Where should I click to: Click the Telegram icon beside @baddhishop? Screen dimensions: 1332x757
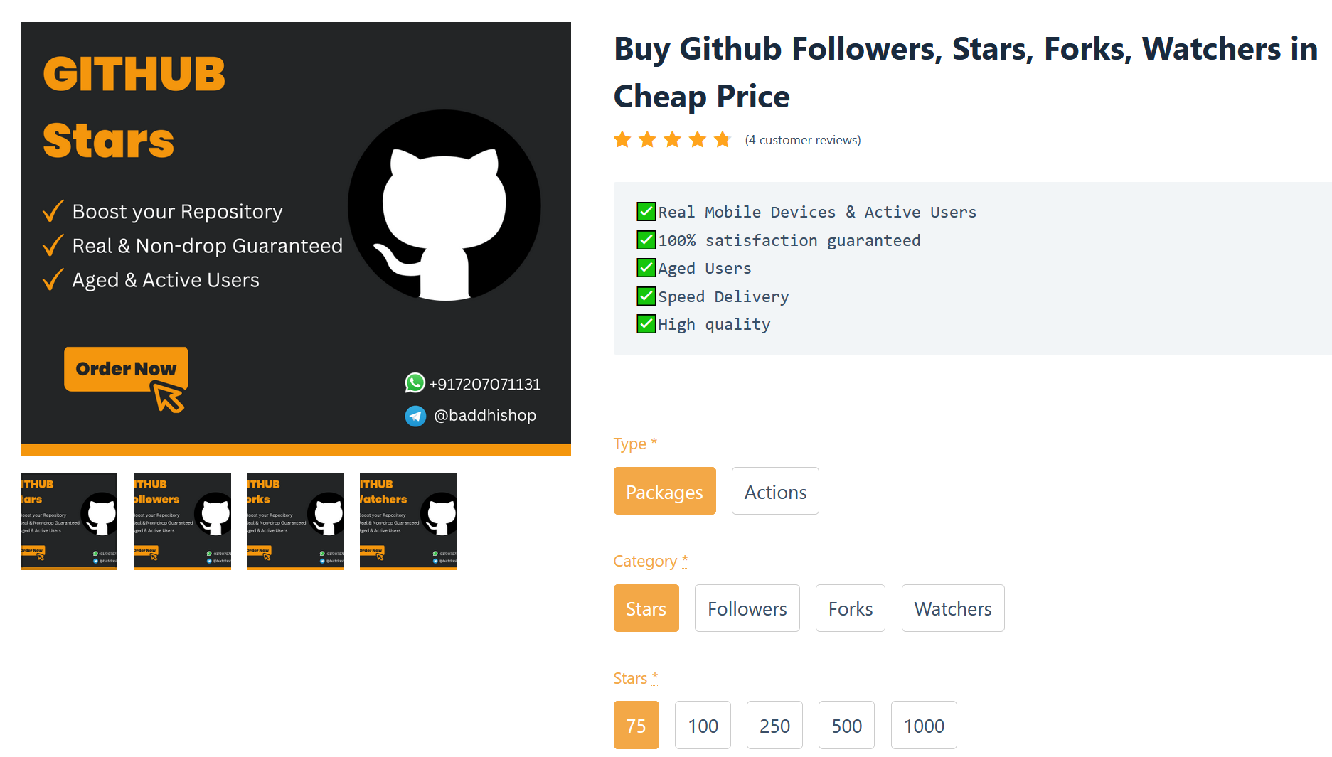tap(415, 416)
